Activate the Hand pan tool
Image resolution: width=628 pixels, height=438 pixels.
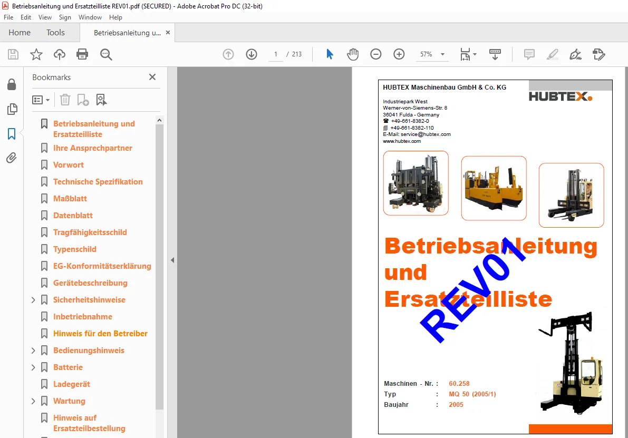coord(353,54)
